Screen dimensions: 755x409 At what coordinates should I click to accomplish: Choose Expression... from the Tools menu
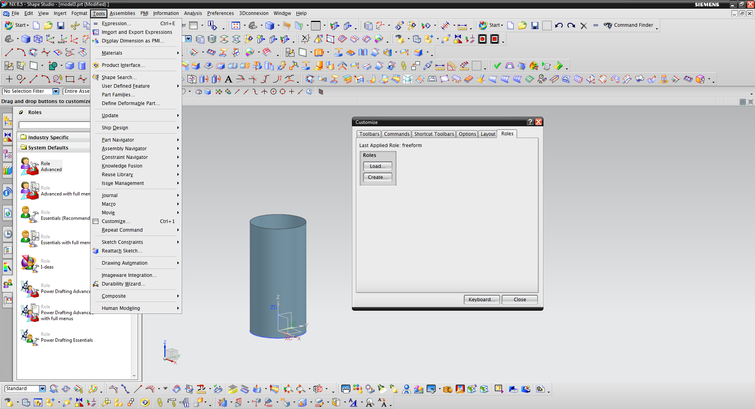tap(136, 24)
